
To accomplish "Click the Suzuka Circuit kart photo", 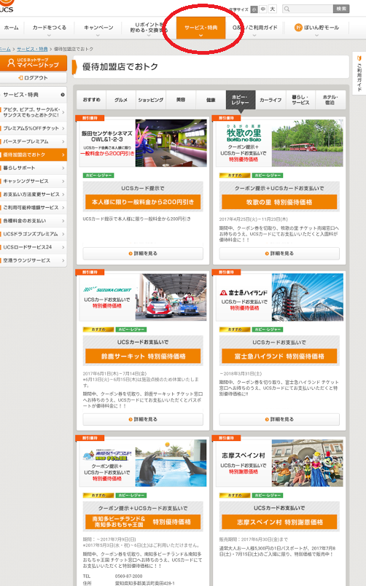I will (x=171, y=297).
